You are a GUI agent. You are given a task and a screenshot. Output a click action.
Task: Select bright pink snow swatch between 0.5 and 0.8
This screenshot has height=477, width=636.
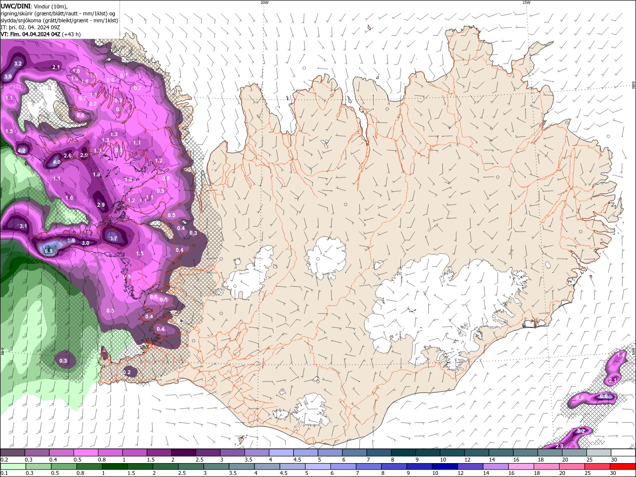[x=85, y=453]
